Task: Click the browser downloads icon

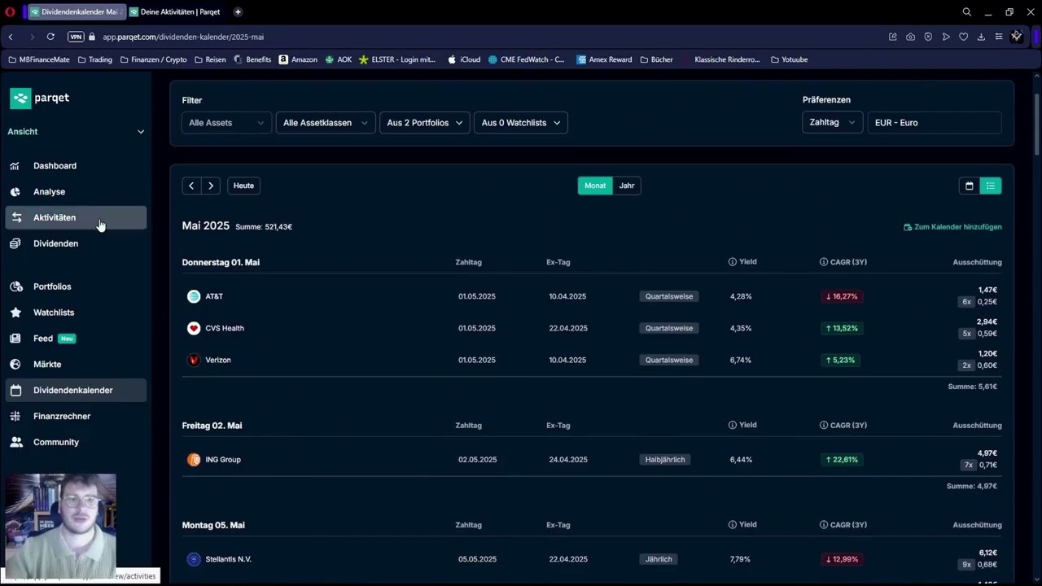Action: 981,37
